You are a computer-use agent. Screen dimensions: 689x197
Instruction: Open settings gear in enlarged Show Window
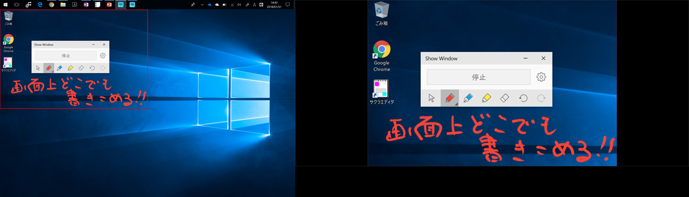point(542,77)
